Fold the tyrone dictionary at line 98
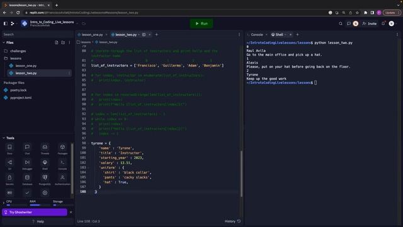403x227 pixels. tap(88, 143)
